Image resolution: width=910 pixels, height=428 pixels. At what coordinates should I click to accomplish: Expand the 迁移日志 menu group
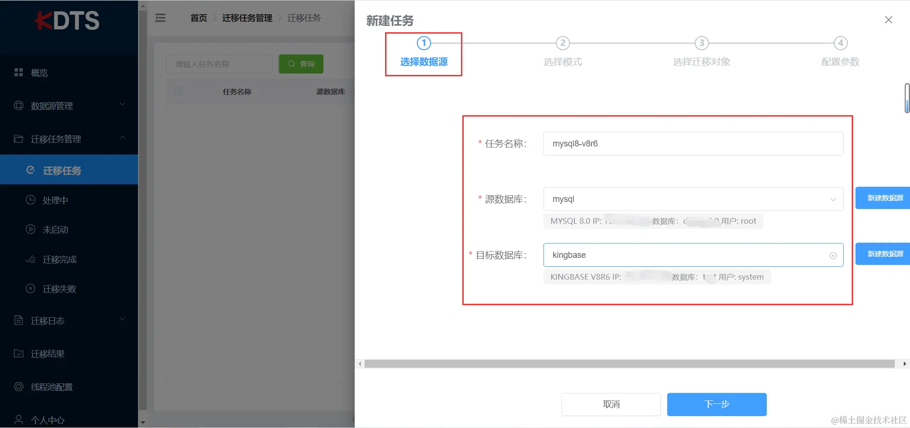(x=46, y=320)
